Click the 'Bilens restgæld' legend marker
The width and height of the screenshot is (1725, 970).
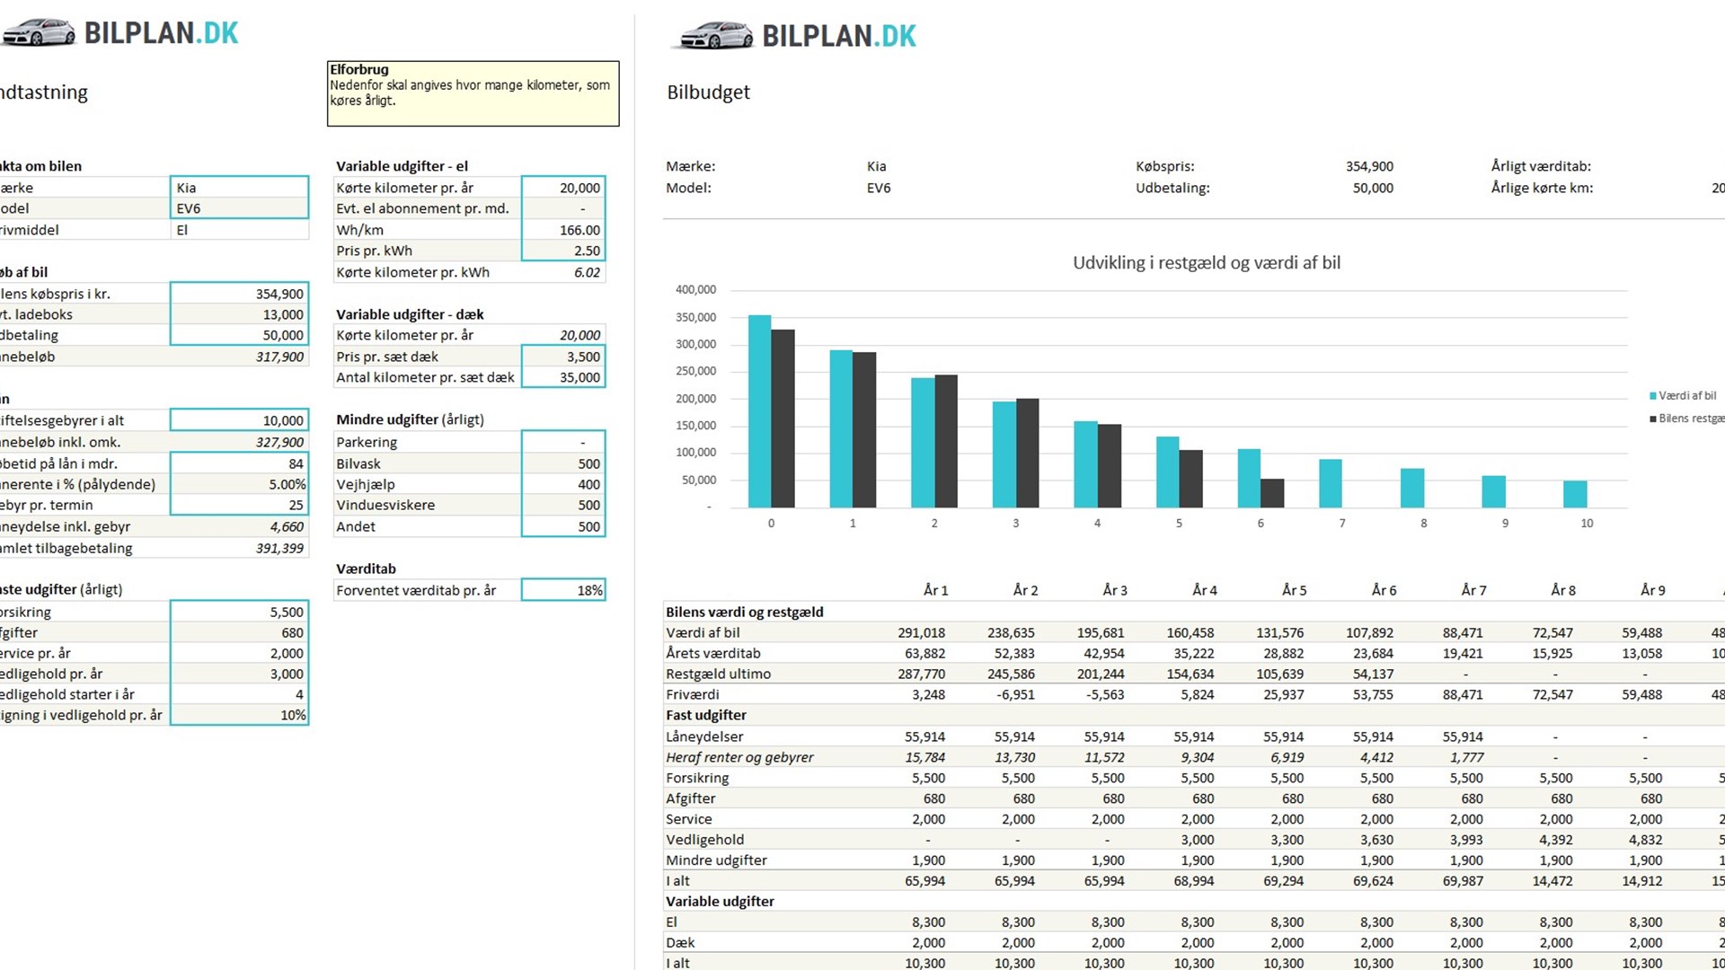click(x=1652, y=419)
